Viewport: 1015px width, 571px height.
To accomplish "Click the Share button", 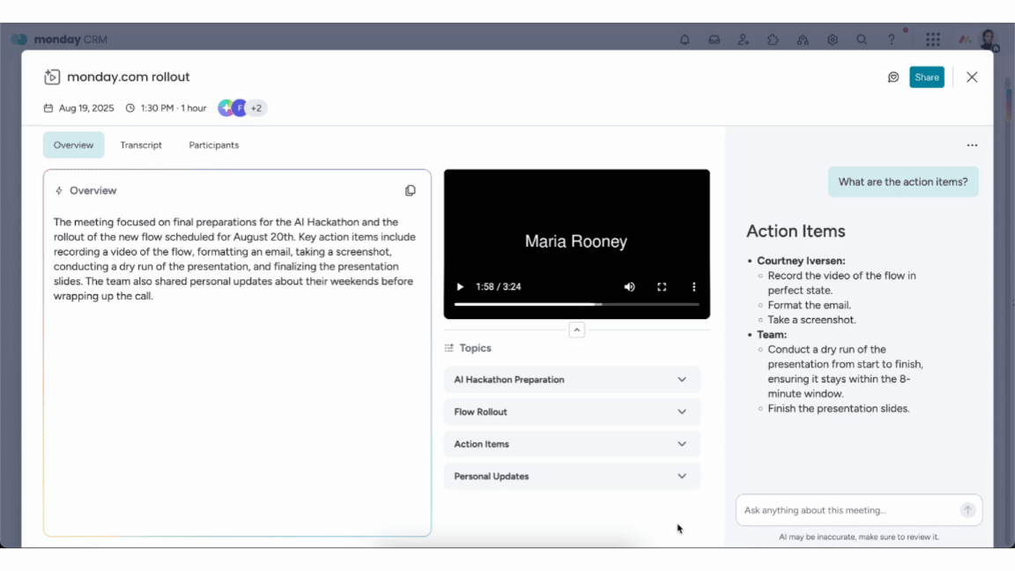I will coord(926,77).
